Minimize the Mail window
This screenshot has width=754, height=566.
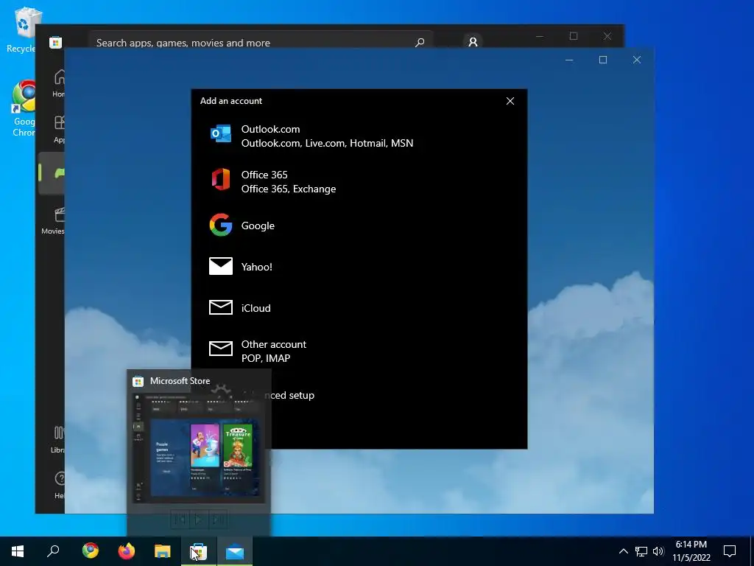569,60
